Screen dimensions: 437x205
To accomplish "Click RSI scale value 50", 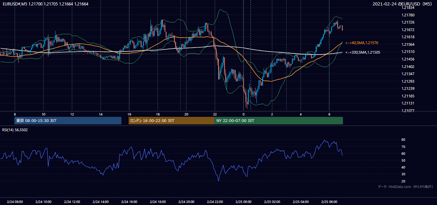I will 403,160.
